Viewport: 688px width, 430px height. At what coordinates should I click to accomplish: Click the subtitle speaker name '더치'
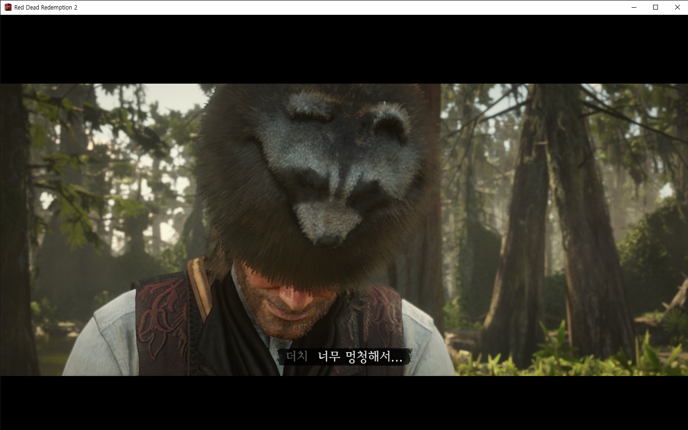click(x=297, y=356)
